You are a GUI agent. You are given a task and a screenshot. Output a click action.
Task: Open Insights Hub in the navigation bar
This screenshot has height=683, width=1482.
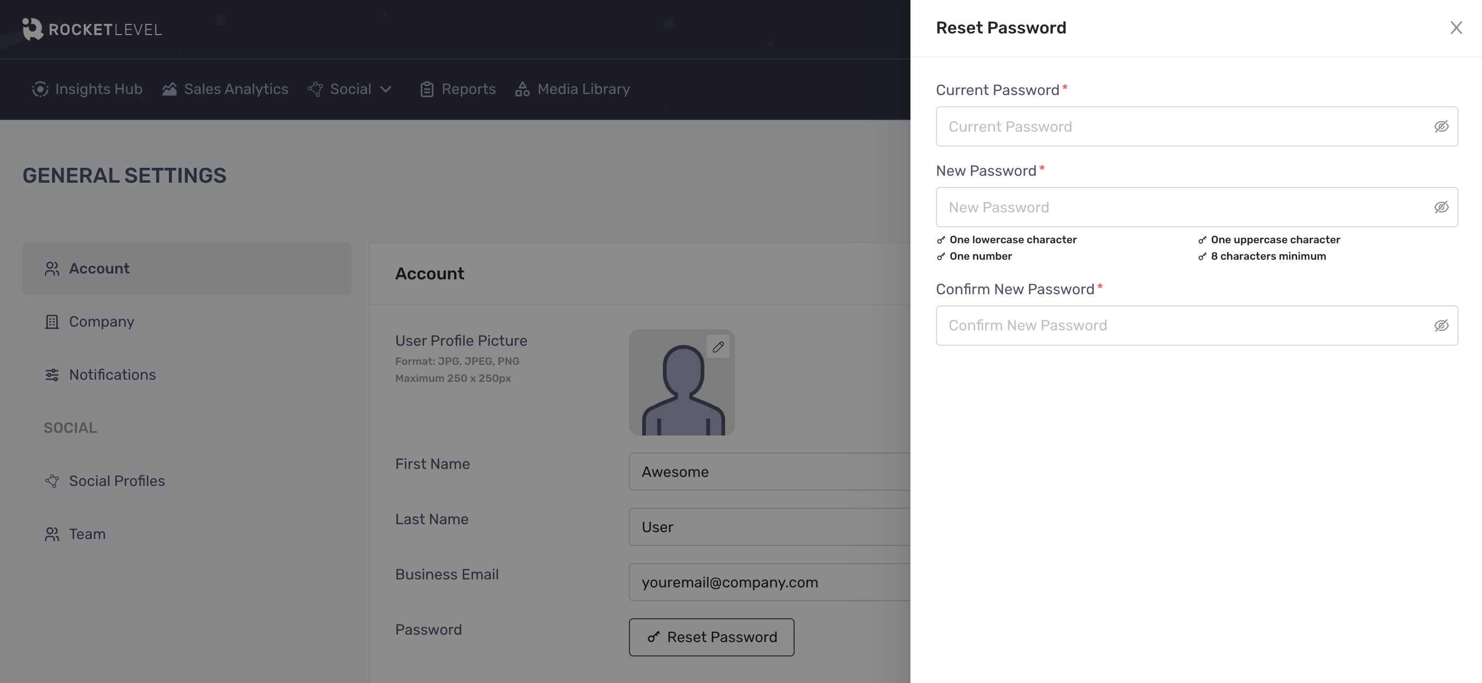(x=87, y=89)
